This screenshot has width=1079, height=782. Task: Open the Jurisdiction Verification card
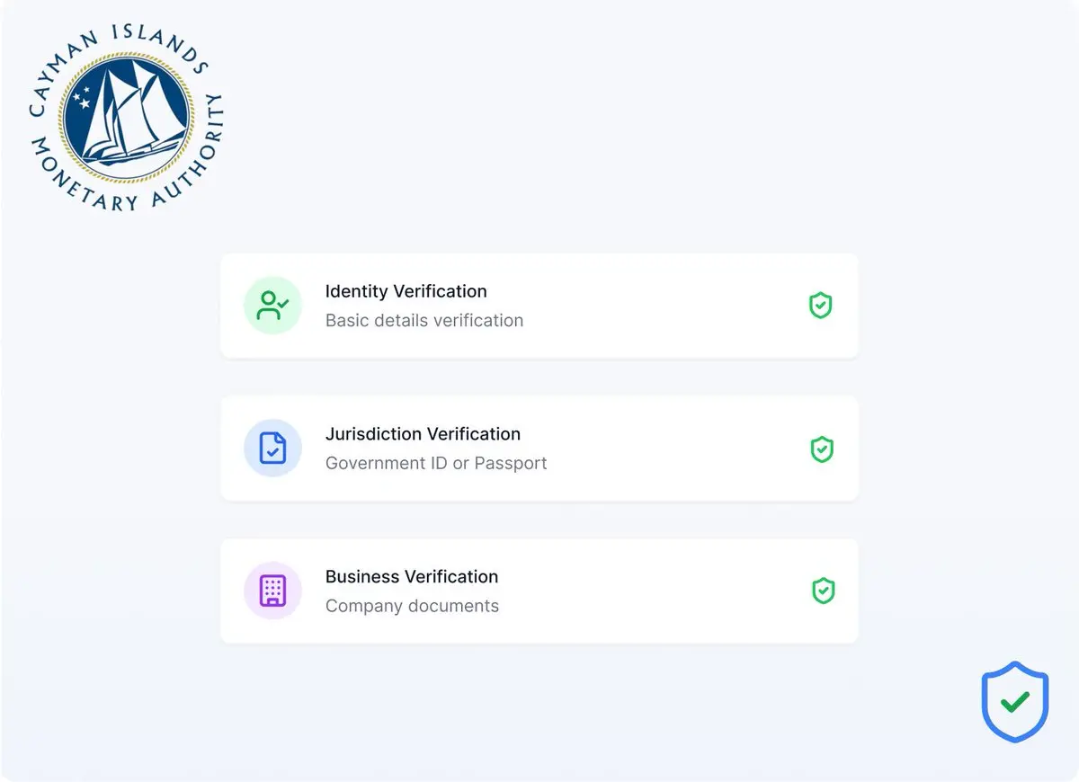539,449
